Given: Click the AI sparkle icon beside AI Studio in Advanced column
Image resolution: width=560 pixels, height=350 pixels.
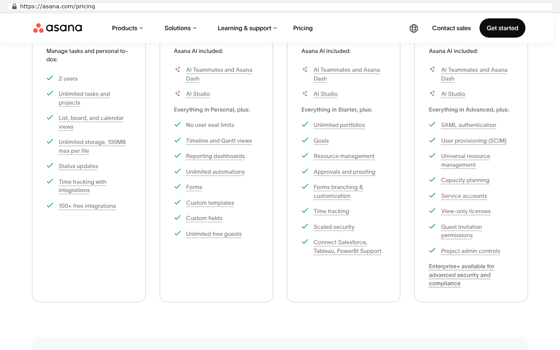Looking at the screenshot, I should click(x=305, y=94).
